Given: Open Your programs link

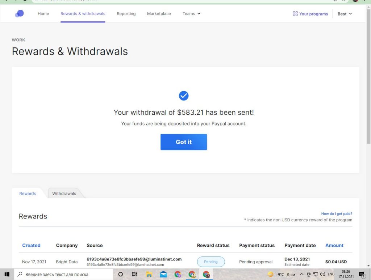Looking at the screenshot, I should click(x=313, y=14).
